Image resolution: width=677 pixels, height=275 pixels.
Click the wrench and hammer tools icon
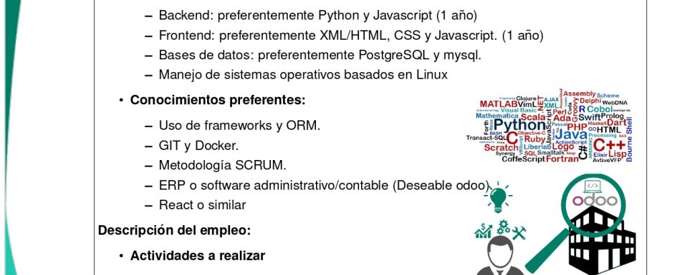(519, 233)
